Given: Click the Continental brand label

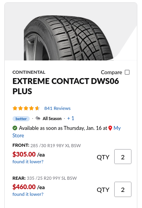Looking at the screenshot, I should click(29, 72).
